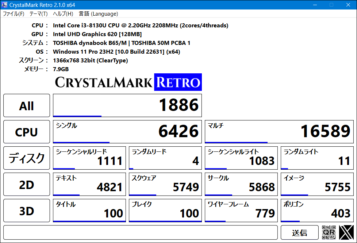
Task: Click the GPU info Intel UHD Graphics 620
Action: point(97,34)
